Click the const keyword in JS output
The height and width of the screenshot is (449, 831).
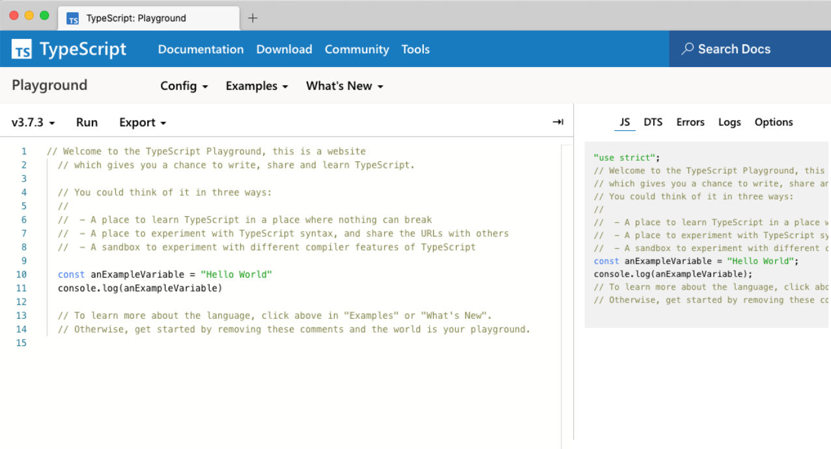(606, 261)
